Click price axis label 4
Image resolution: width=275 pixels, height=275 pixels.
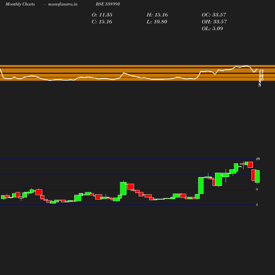[x=257, y=205]
